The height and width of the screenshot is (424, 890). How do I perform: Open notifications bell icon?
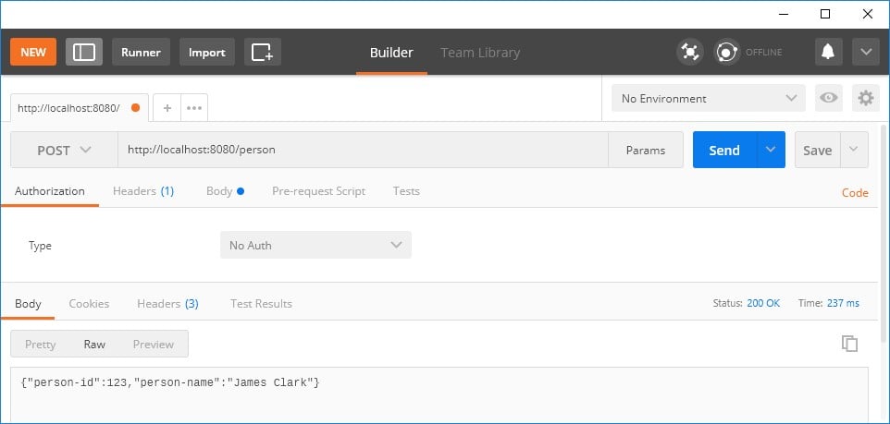(x=829, y=52)
